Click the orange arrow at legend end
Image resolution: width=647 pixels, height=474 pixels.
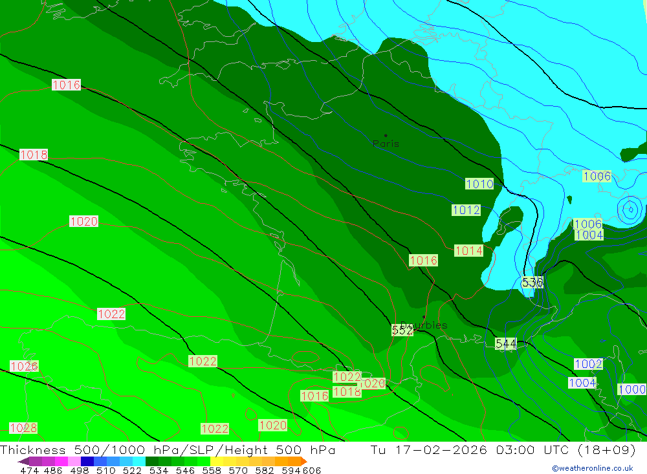[304, 461]
